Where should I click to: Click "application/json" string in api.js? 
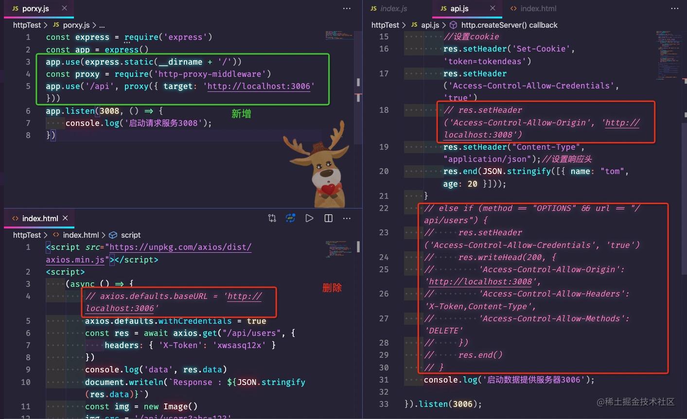pos(487,159)
